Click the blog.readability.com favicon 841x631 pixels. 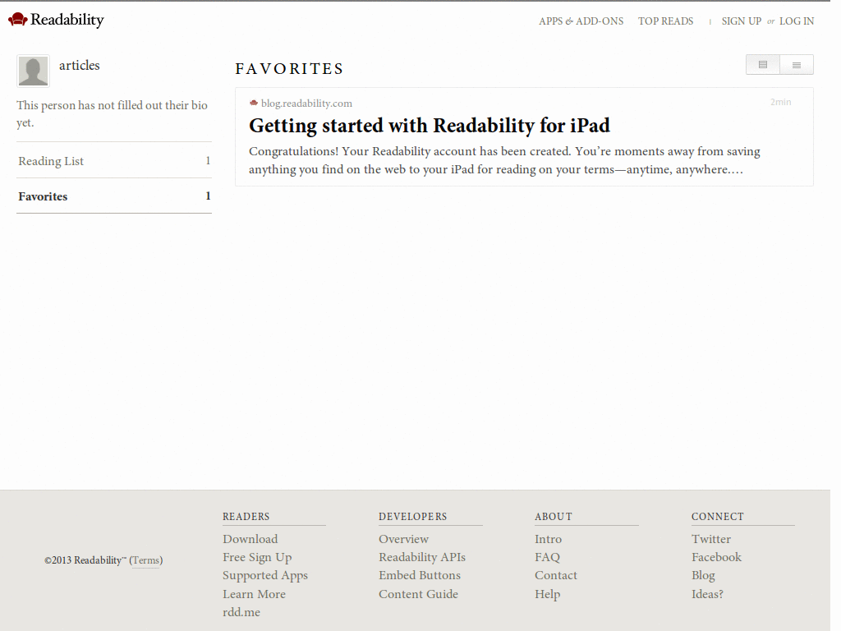(253, 103)
